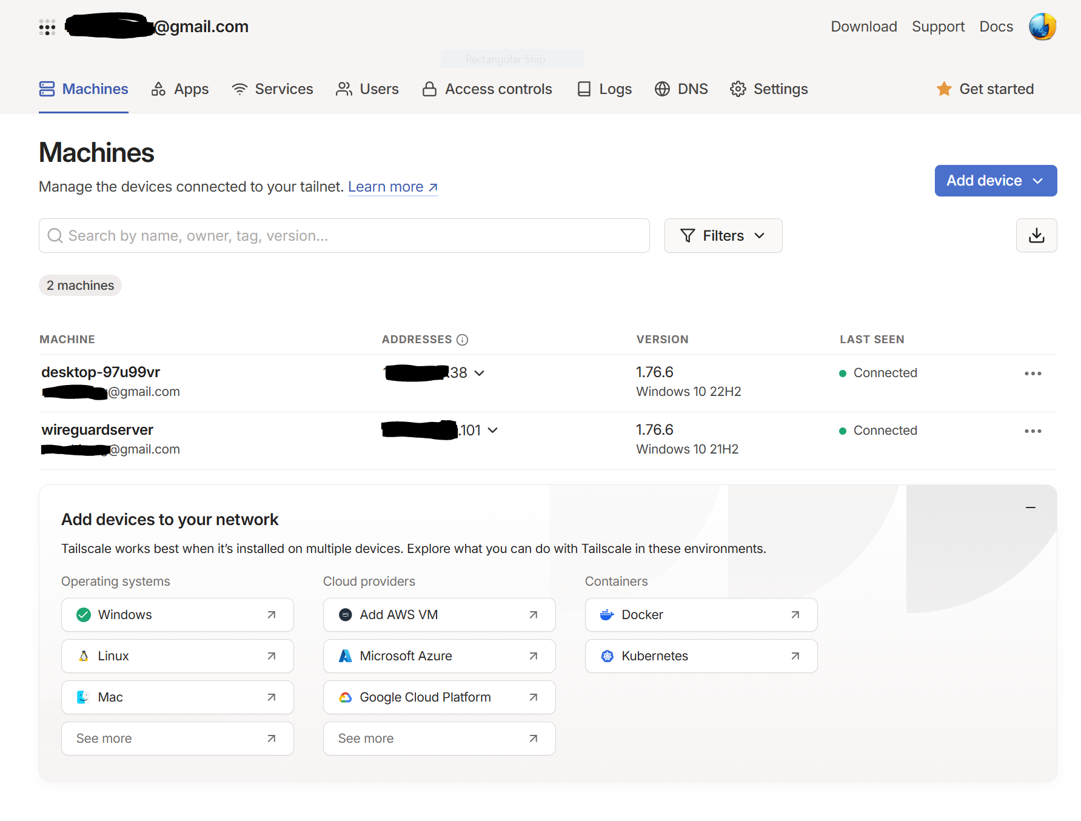The height and width of the screenshot is (821, 1081).
Task: Expand wireguardserver address list chevron
Action: (492, 431)
